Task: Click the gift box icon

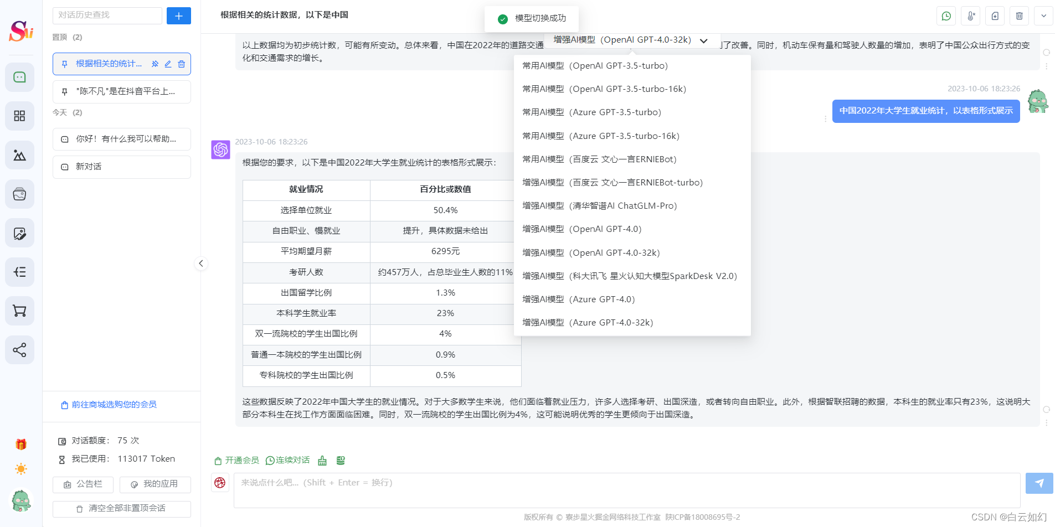Action: (x=21, y=444)
